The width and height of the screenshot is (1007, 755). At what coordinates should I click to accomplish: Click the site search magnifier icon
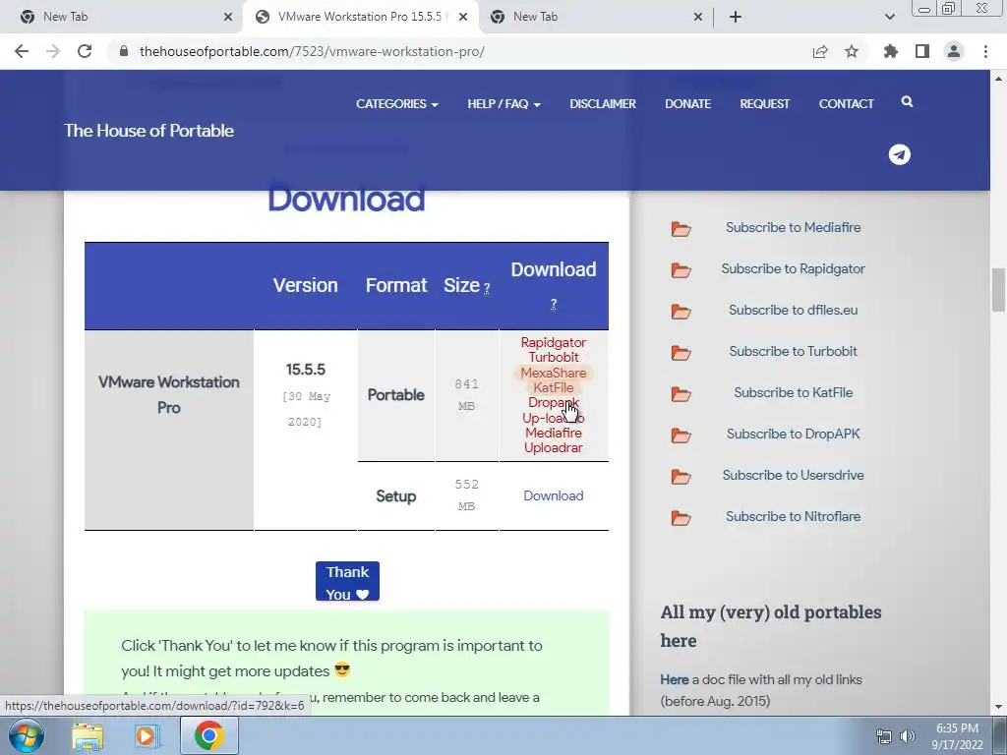coord(907,101)
